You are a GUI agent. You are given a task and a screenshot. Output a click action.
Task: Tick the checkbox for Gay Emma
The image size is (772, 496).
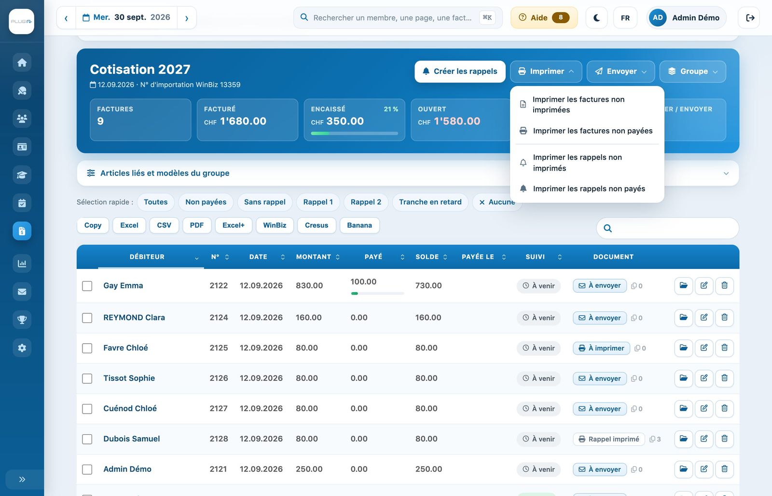87,286
